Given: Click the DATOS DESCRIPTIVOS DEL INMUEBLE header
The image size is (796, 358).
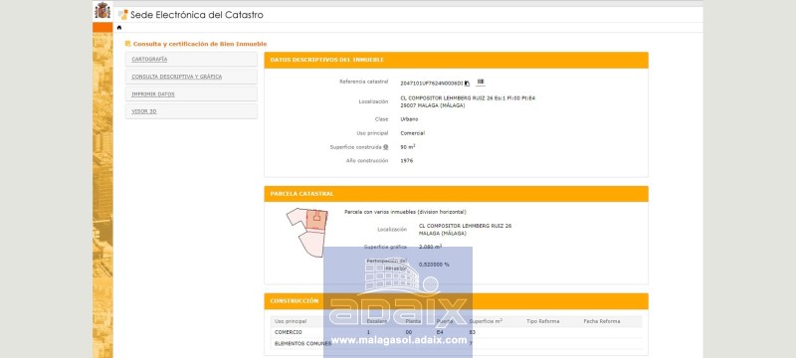Looking at the screenshot, I should pos(456,60).
